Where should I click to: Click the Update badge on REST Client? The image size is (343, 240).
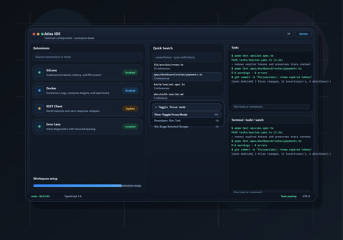130,109
